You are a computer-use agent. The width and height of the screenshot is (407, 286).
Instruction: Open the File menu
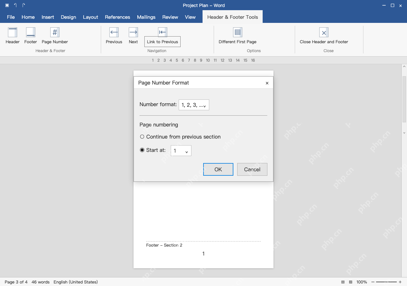click(11, 17)
